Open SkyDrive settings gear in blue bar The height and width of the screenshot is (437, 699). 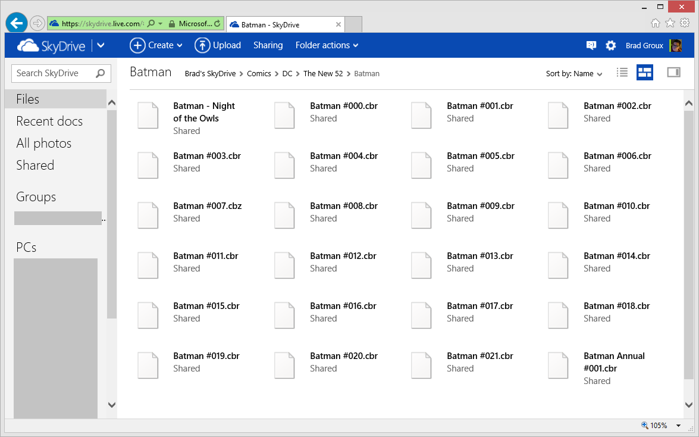[x=611, y=45]
